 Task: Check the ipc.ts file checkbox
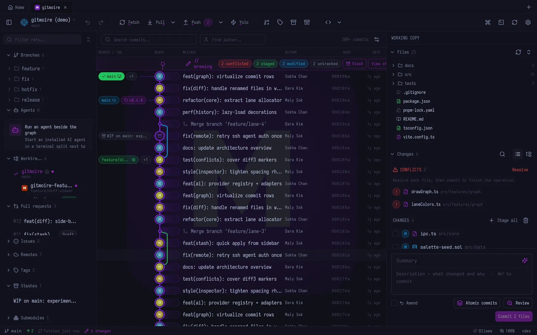(x=396, y=234)
